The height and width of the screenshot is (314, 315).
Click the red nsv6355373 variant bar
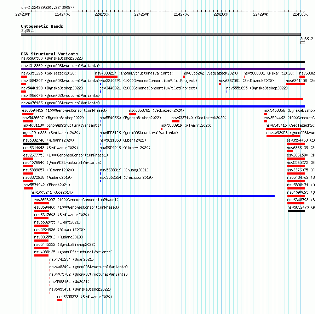pyautogui.click(x=59, y=300)
